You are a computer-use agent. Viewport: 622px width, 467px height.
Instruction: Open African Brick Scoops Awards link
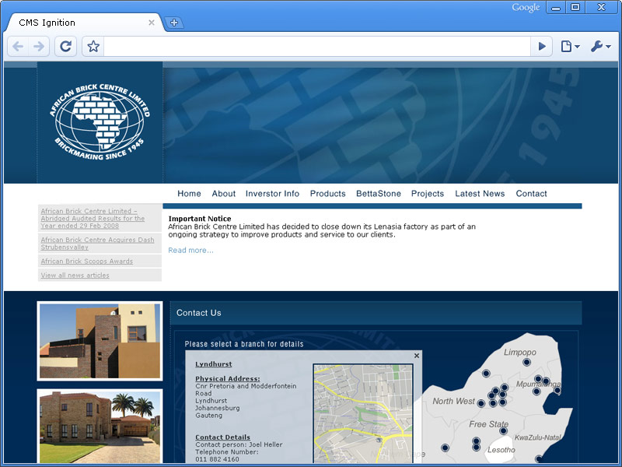click(87, 262)
